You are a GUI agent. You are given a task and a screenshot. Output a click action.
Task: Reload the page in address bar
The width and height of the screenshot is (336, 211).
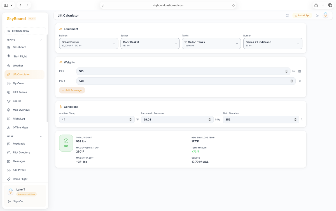233,5
